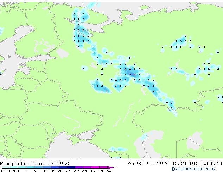Image resolution: width=223 pixels, height=172 pixels.
Task: Click the 5 mm blue legend swatch
Action: pyautogui.click(x=38, y=167)
